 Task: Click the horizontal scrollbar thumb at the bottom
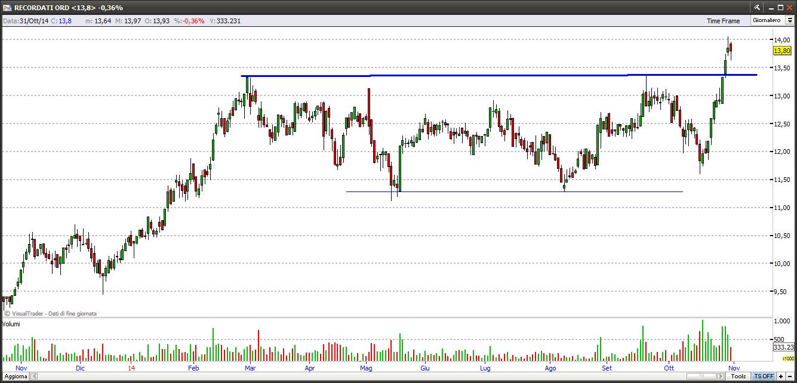pos(701,376)
